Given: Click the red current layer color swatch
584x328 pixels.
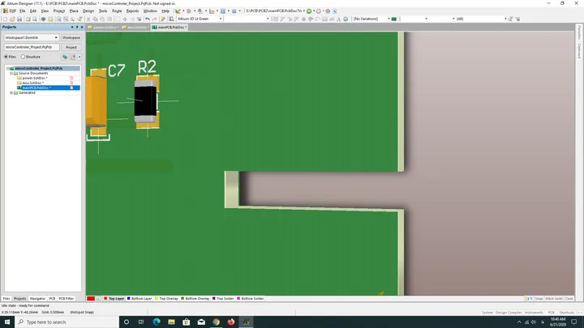Looking at the screenshot, I should click(x=91, y=298).
